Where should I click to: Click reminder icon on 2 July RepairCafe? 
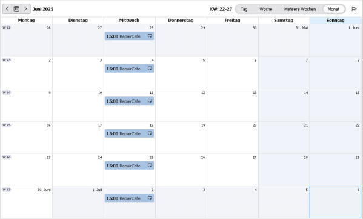tap(150, 198)
